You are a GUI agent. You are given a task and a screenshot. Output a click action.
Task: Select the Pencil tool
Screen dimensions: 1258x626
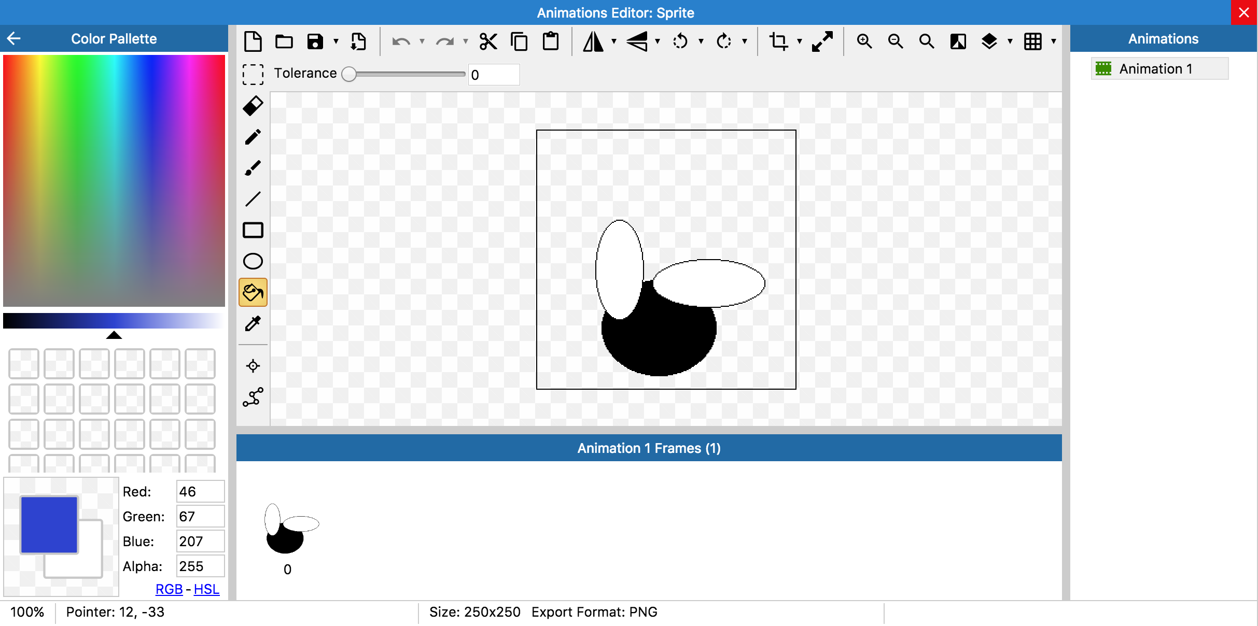click(253, 137)
